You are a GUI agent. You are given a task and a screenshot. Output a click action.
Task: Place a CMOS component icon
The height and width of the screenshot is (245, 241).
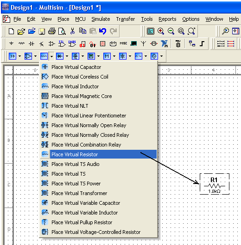(x=72, y=43)
